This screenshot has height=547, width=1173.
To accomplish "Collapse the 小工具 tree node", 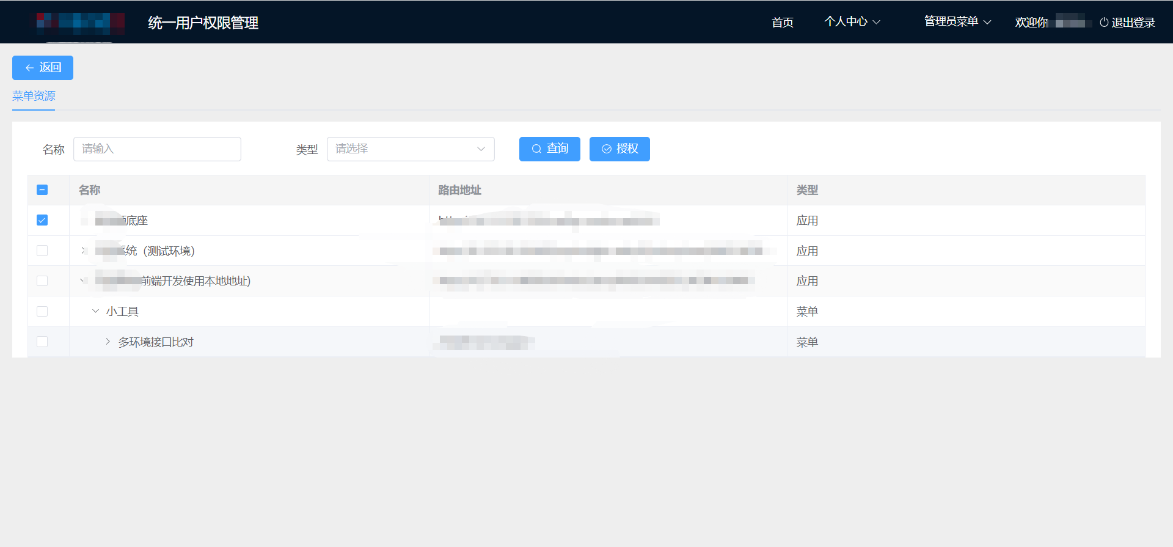I will (95, 311).
